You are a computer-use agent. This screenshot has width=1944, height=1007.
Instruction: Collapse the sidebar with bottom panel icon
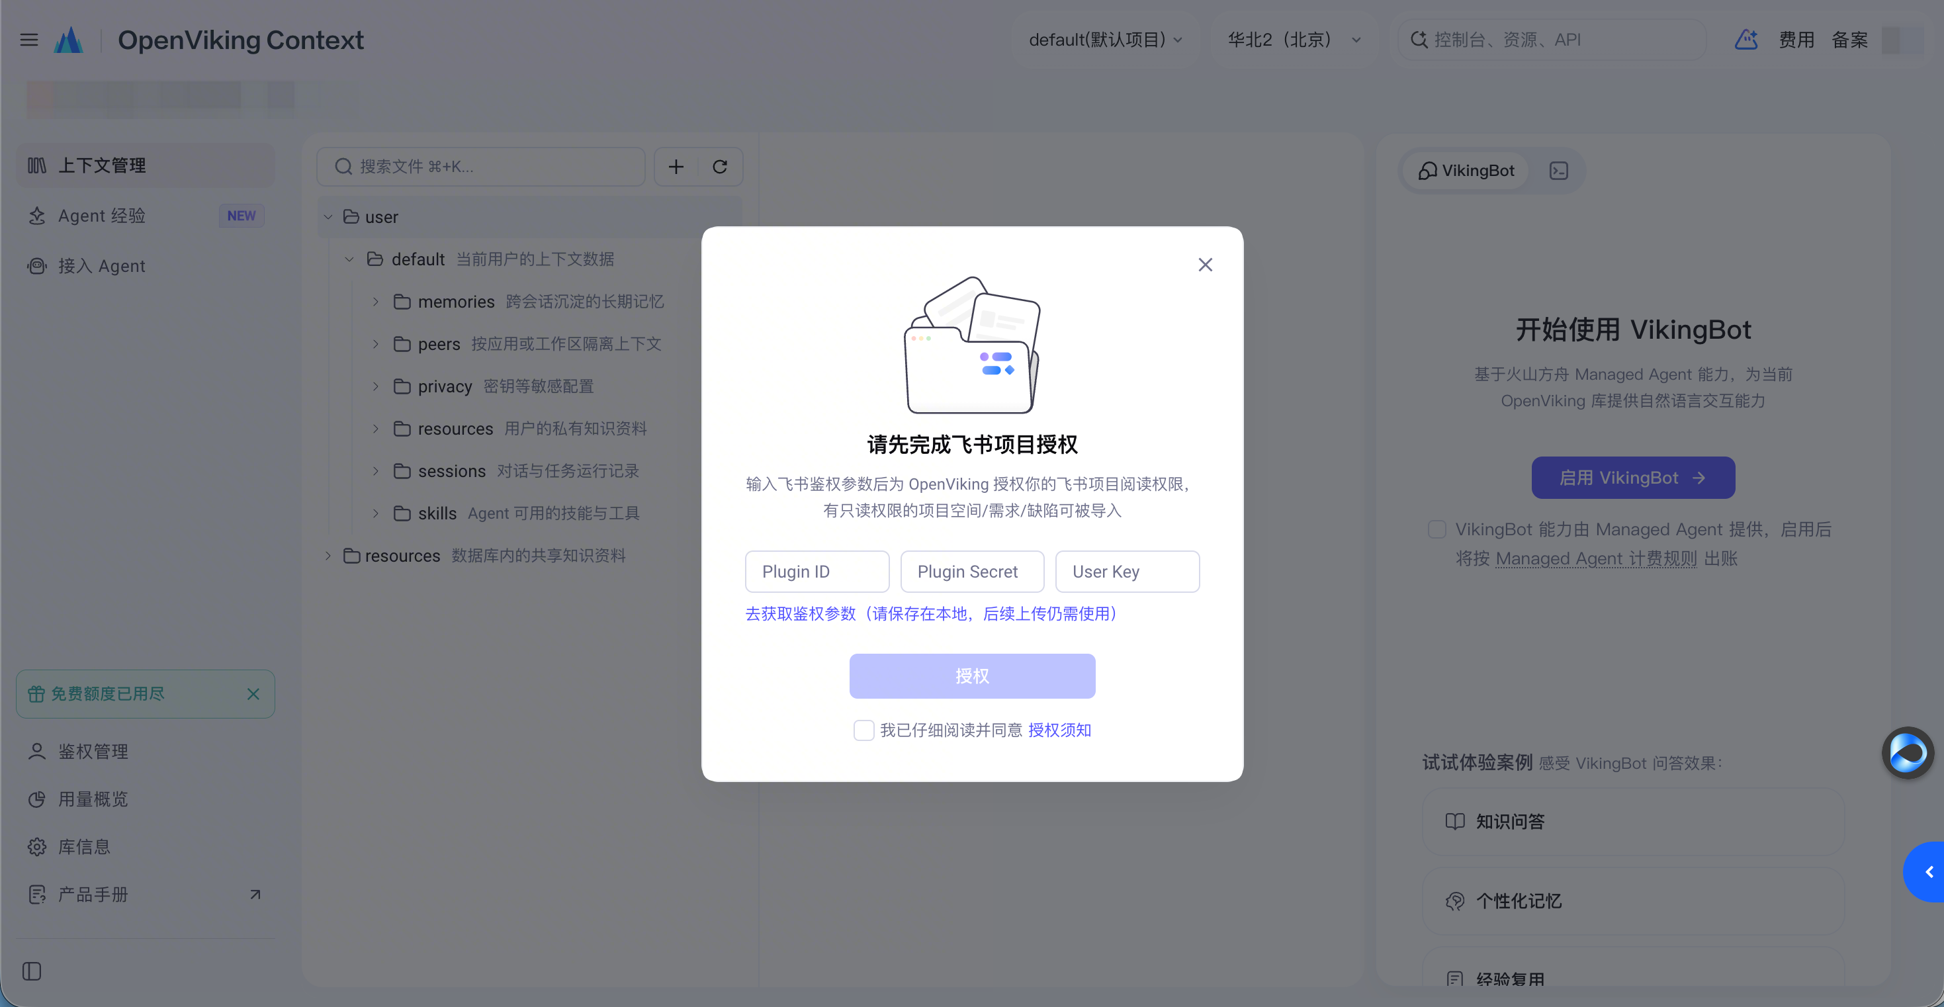[32, 971]
